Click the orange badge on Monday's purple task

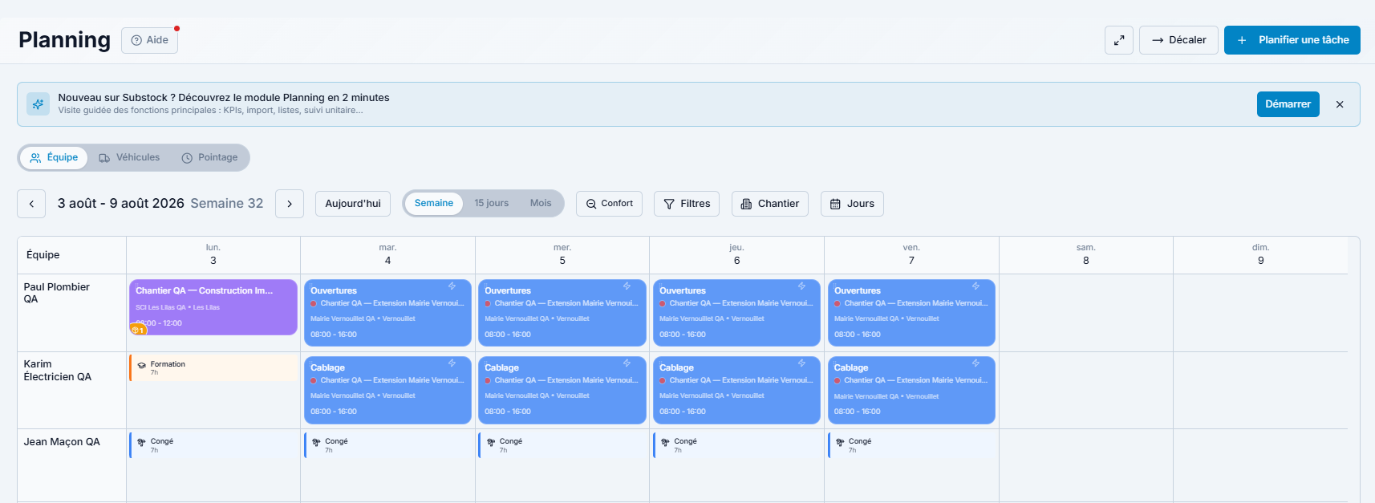(x=138, y=330)
